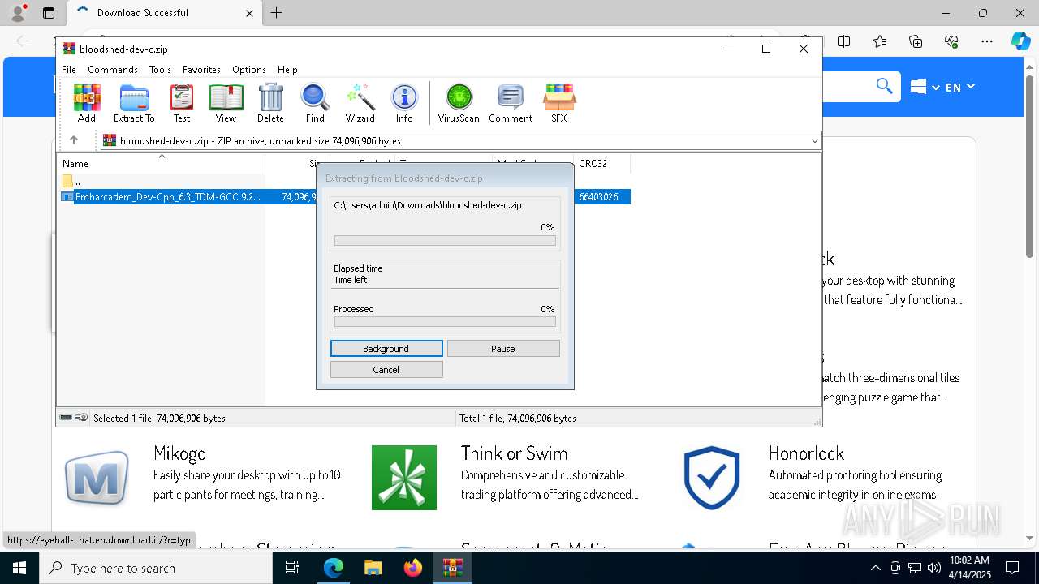The image size is (1039, 584).
Task: Open the Mikogo app link
Action: (179, 453)
